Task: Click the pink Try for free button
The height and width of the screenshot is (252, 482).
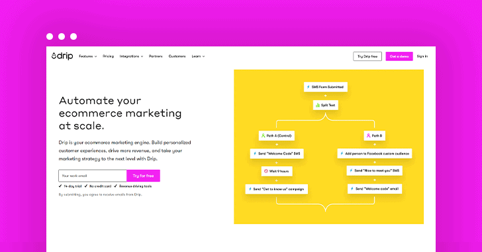Action: click(143, 176)
